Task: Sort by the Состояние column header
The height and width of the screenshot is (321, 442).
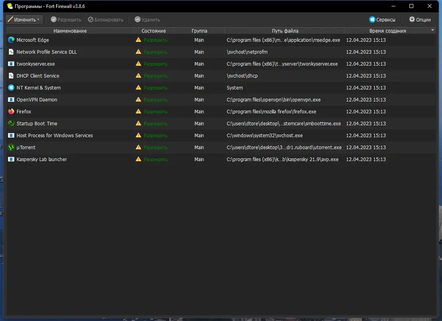Action: click(x=154, y=31)
